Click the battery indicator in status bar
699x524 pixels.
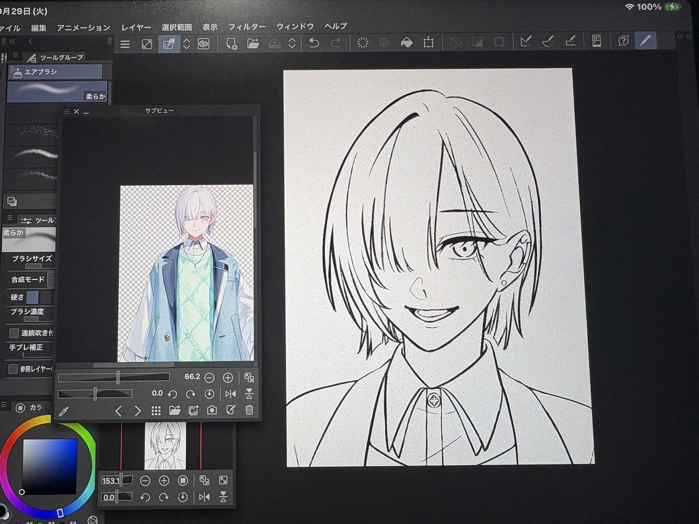click(x=672, y=7)
